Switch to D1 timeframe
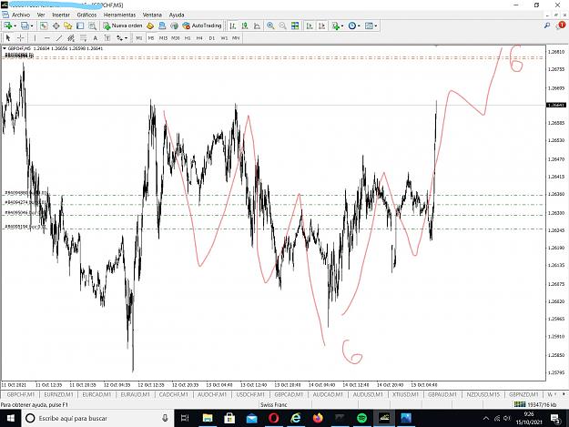 point(212,38)
